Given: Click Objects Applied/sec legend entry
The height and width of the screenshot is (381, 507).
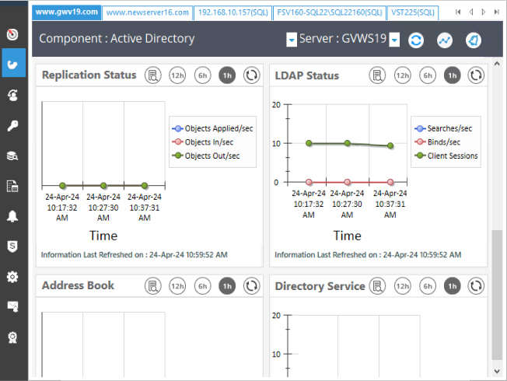Looking at the screenshot, I should pyautogui.click(x=212, y=128).
